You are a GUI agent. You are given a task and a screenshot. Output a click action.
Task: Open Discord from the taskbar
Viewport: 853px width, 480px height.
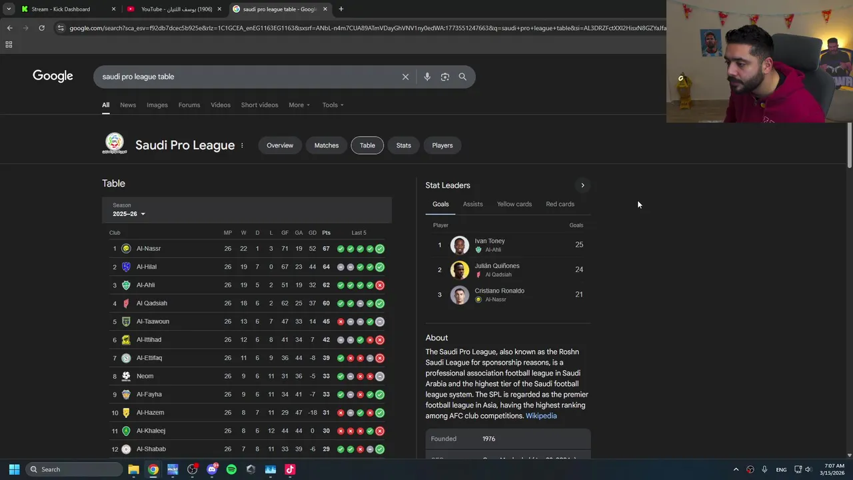pyautogui.click(x=212, y=469)
